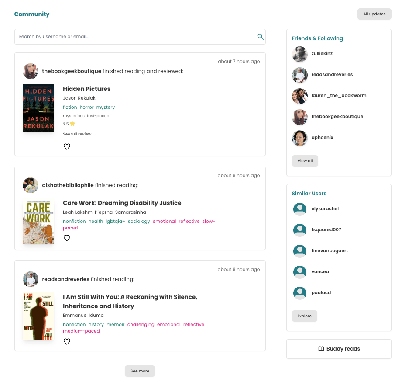This screenshot has width=419, height=382.
Task: Open Buddy reads section
Action: click(339, 349)
